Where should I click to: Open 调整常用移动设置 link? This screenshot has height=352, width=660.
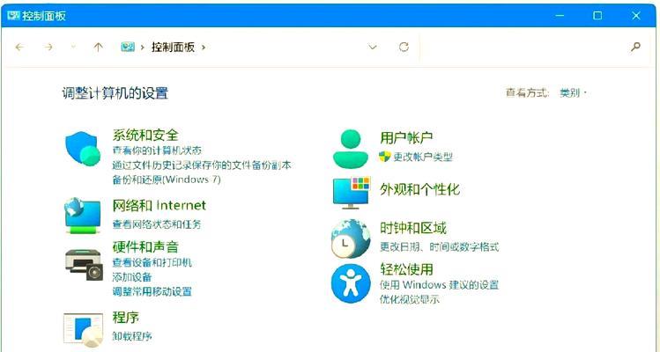point(152,291)
